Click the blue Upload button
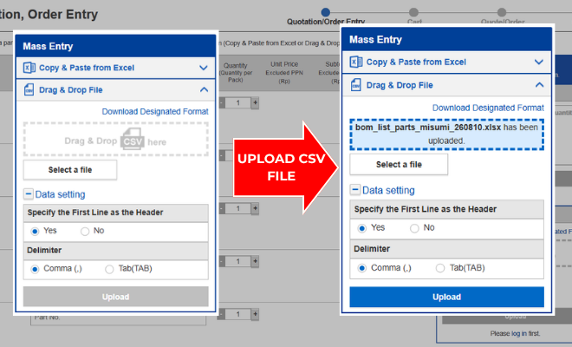Screen dimensions: 572x347 pyautogui.click(x=446, y=297)
